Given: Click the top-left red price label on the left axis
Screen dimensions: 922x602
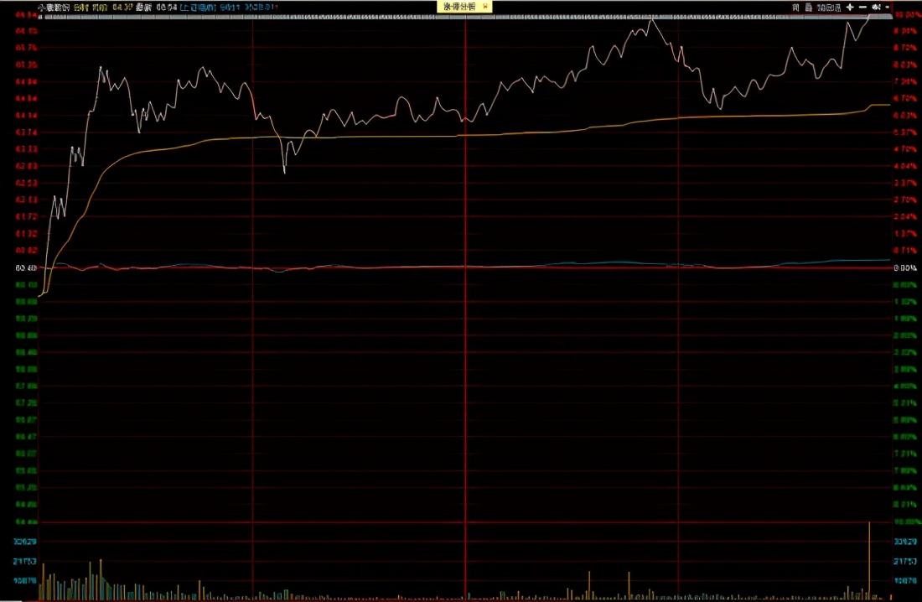Looking at the screenshot, I should tap(26, 14).
